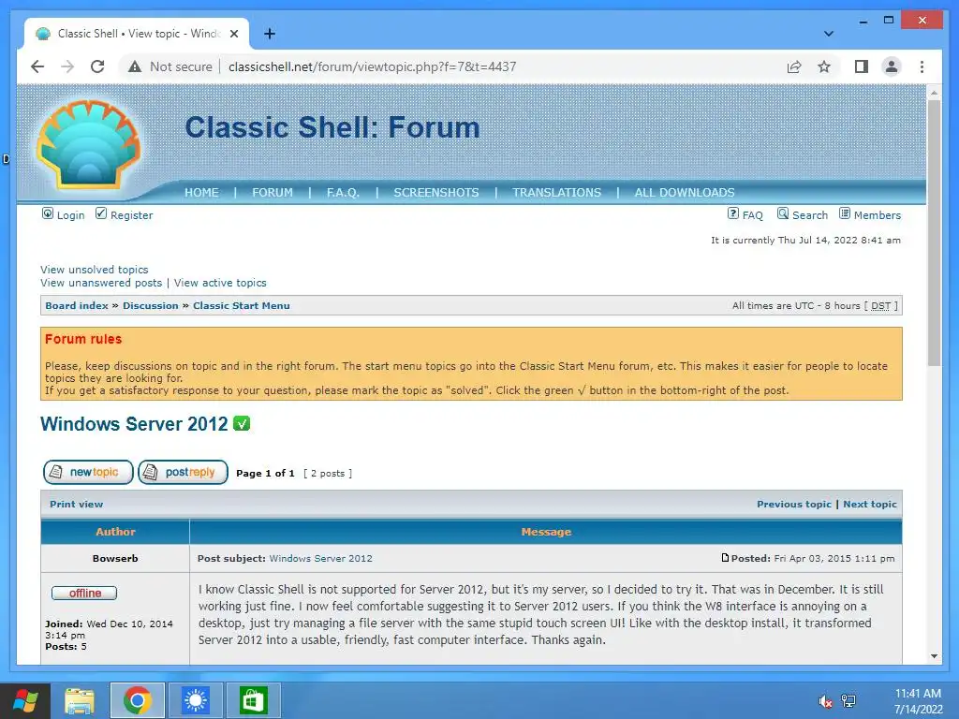Click the Members link
This screenshot has height=719, width=959.
coord(877,215)
